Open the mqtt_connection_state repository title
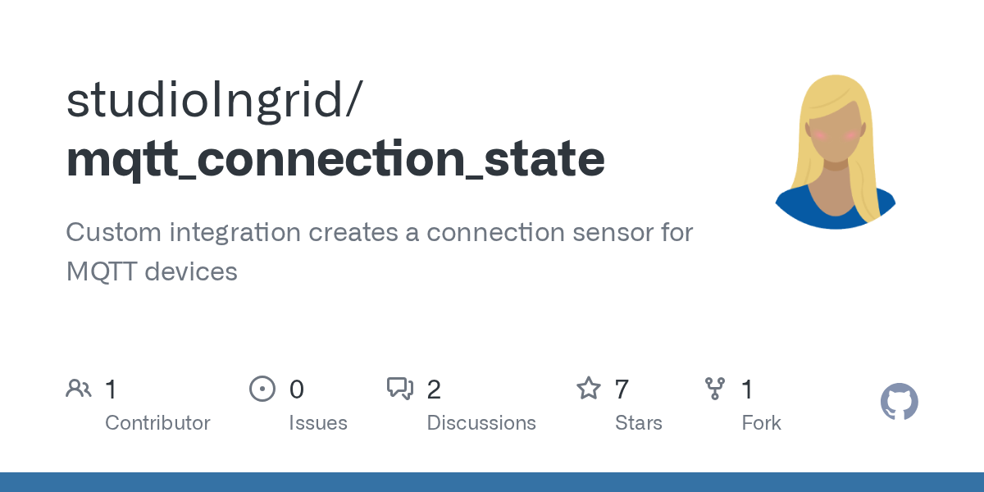Viewport: 984px width, 492px height. 335,158
